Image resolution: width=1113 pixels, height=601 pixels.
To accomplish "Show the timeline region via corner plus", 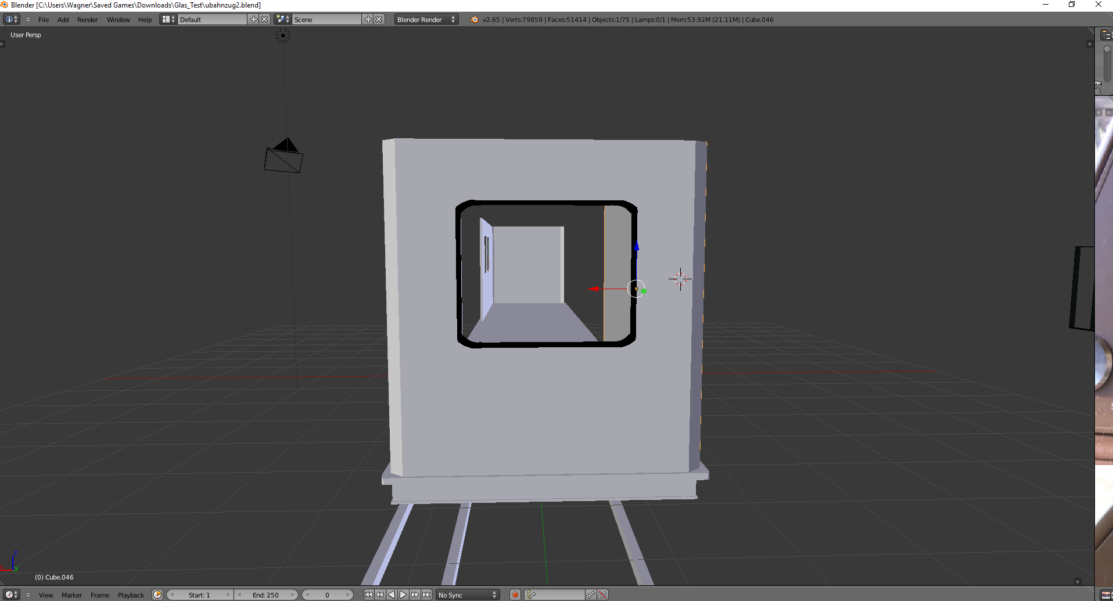I will [x=1077, y=581].
